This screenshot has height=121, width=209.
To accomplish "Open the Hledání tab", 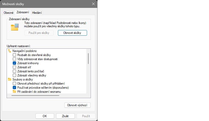I will 37,13.
